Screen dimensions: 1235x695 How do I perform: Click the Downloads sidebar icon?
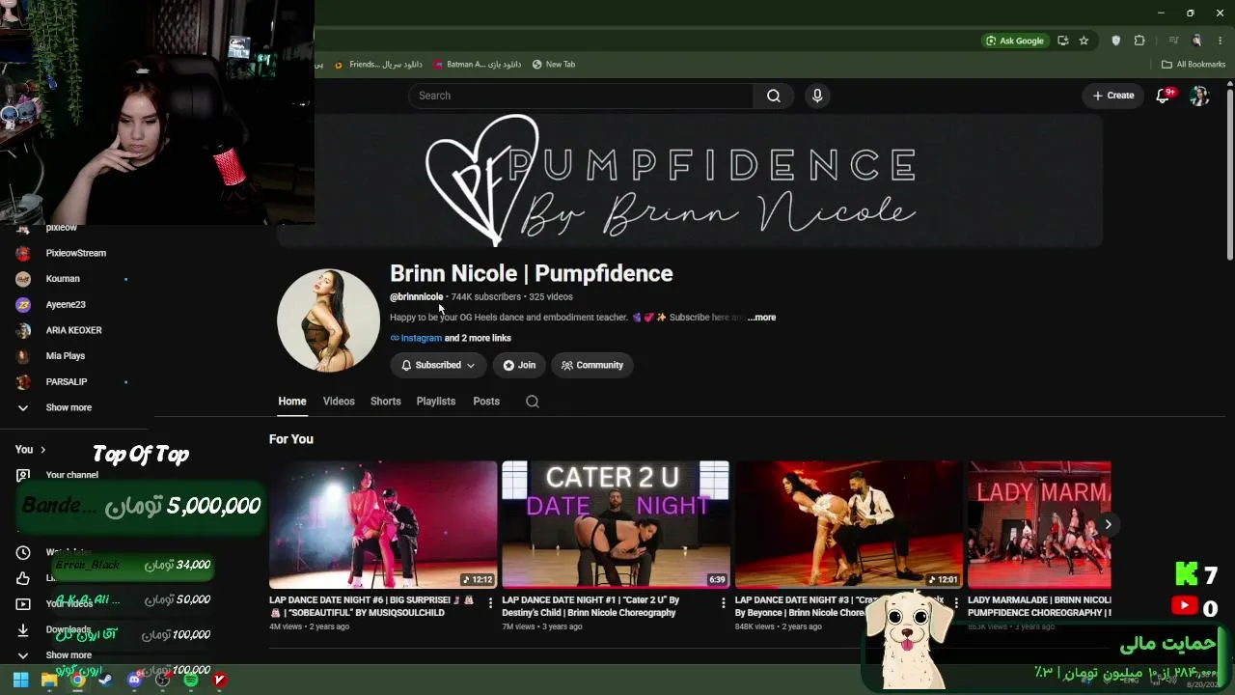(x=23, y=630)
